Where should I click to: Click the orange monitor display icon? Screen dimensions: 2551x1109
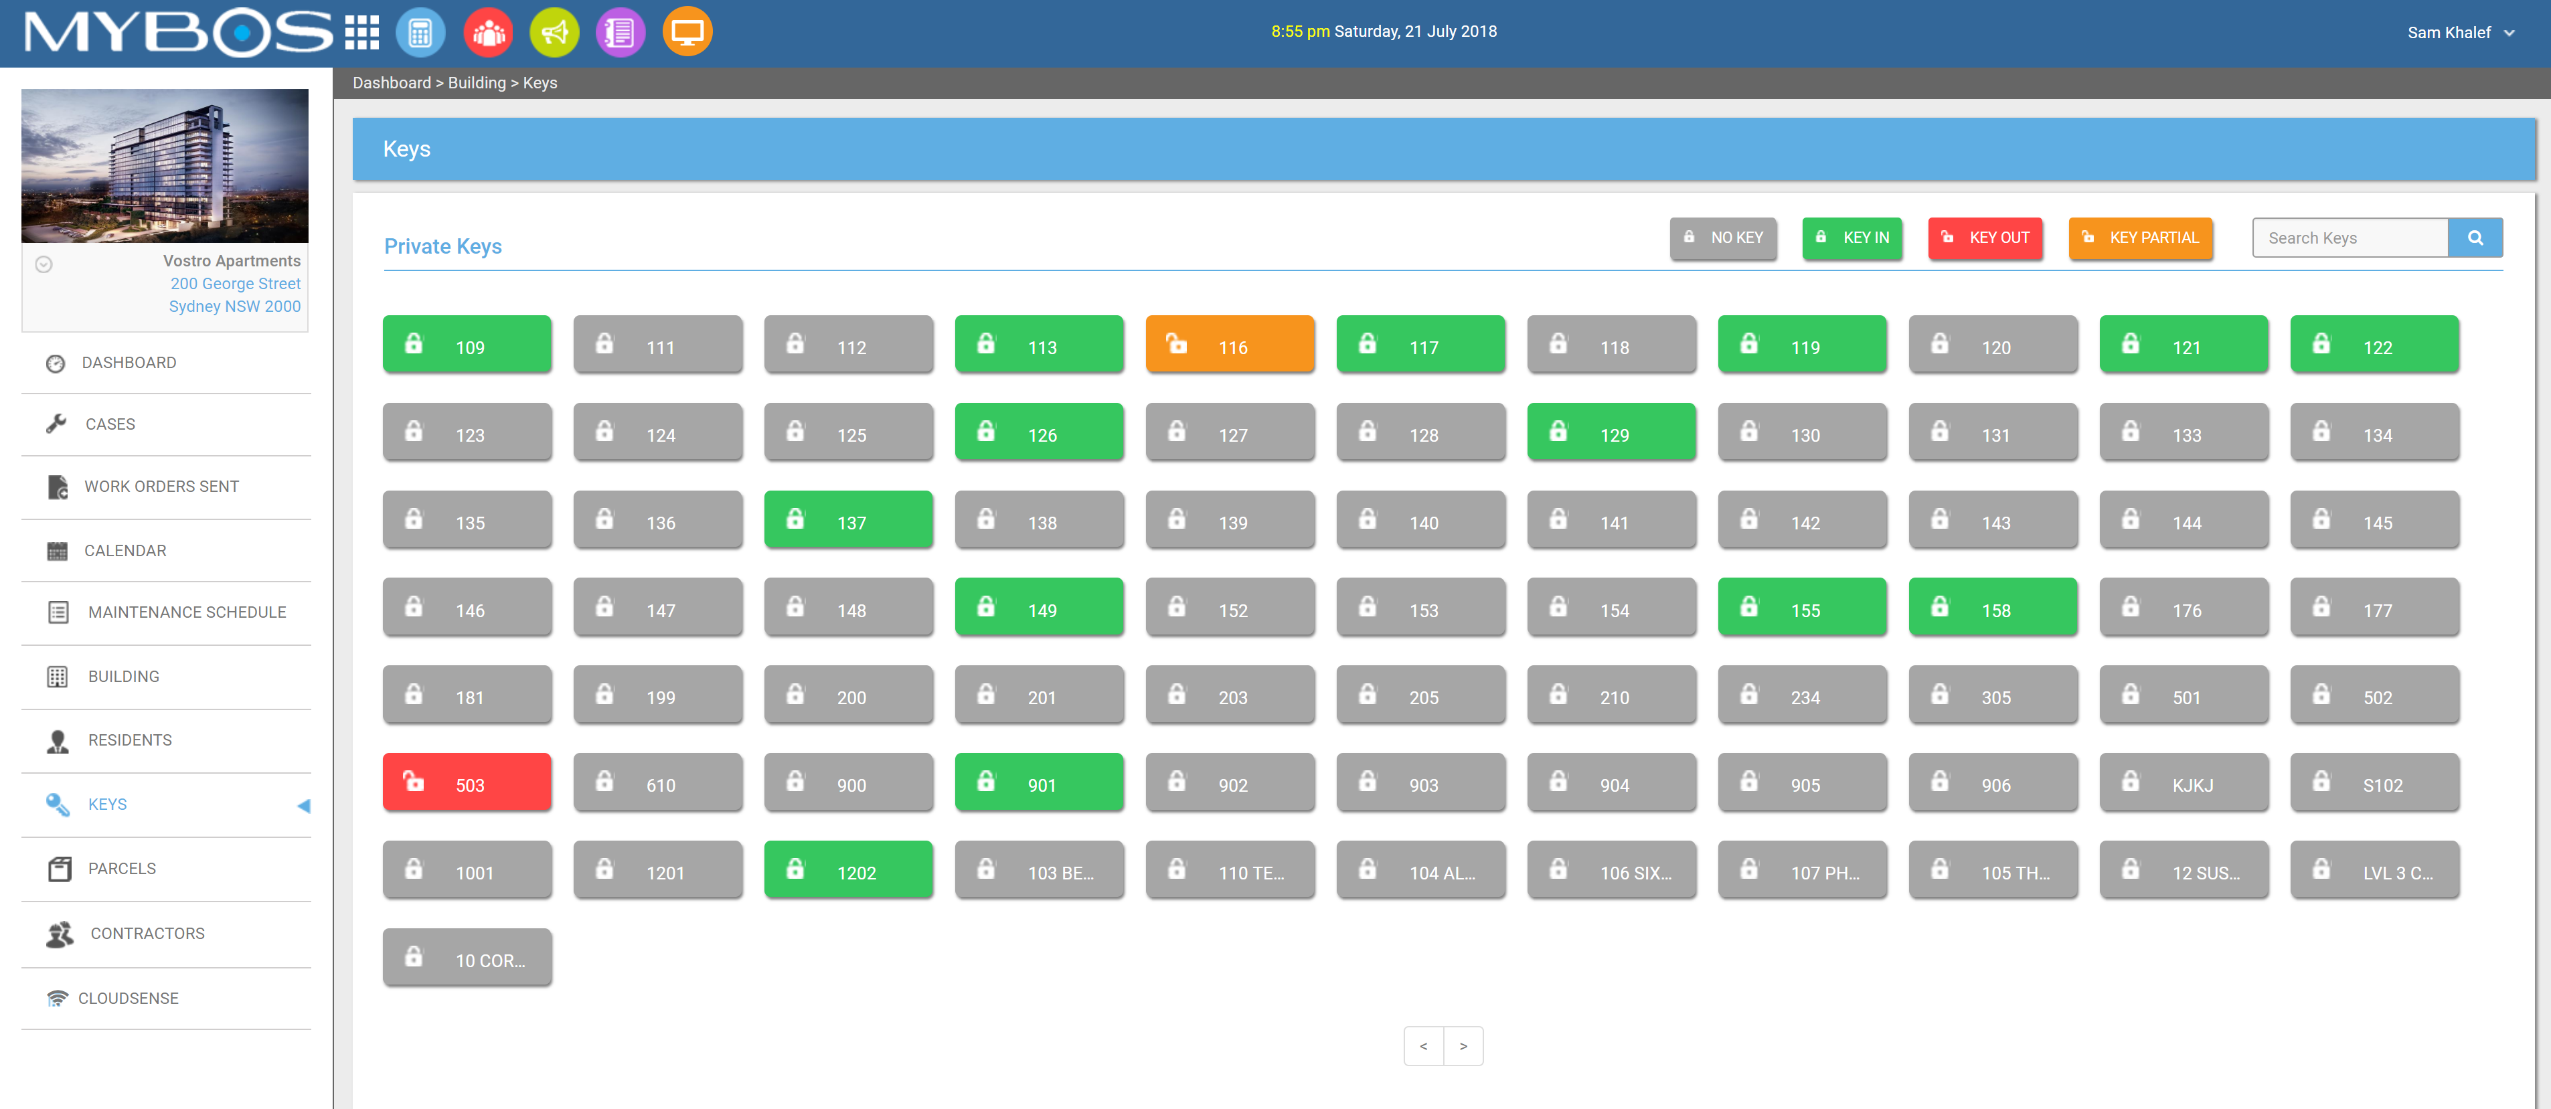click(687, 33)
